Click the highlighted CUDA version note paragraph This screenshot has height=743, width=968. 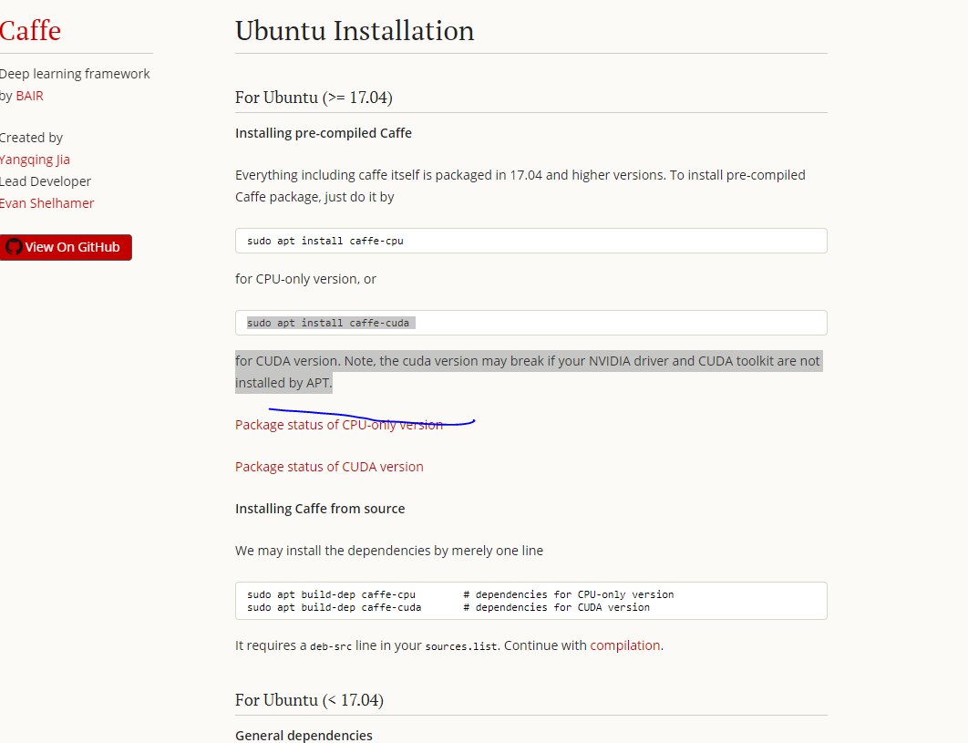click(529, 372)
